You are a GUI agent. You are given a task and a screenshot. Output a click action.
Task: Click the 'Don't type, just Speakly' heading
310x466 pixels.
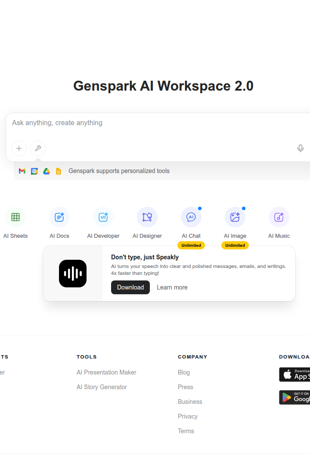[x=145, y=257]
